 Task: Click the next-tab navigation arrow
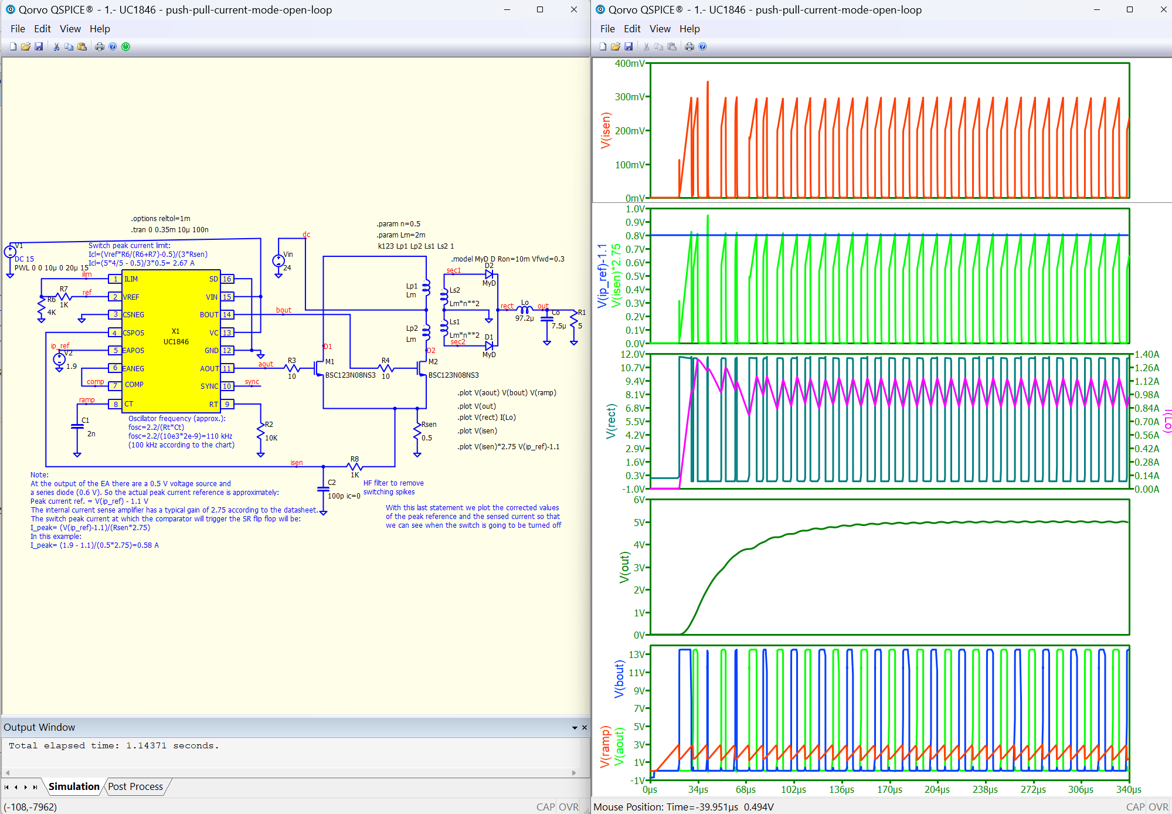[x=26, y=787]
